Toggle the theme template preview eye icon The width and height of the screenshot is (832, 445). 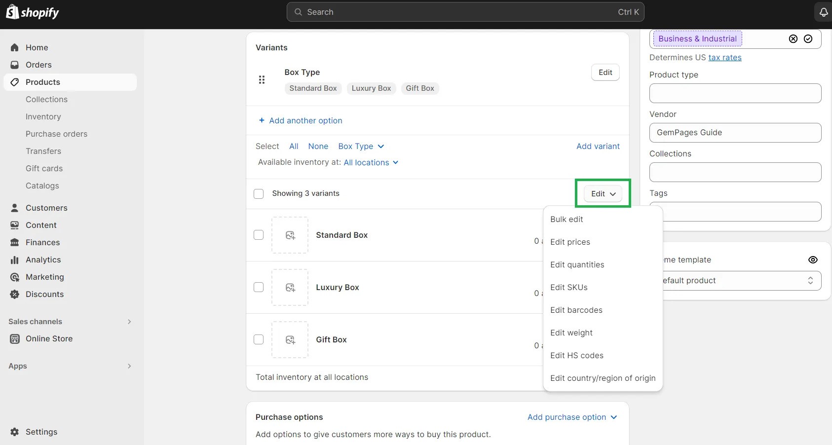pos(813,260)
